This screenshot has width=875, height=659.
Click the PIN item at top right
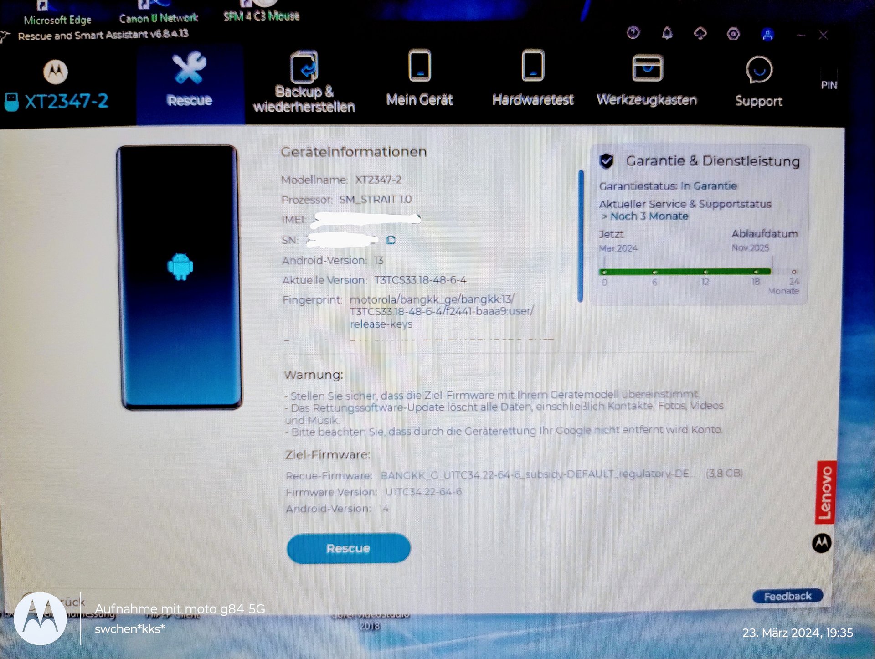tap(829, 85)
